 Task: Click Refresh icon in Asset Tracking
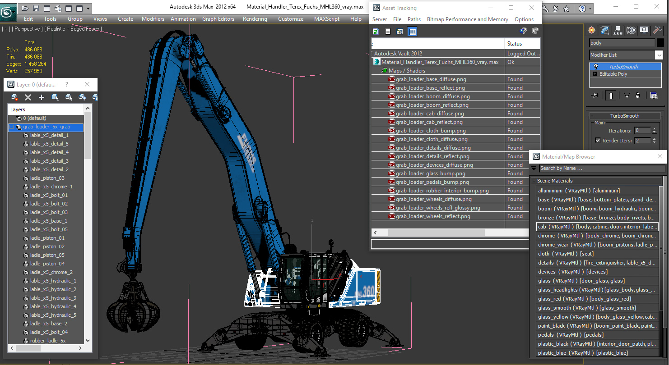point(376,31)
